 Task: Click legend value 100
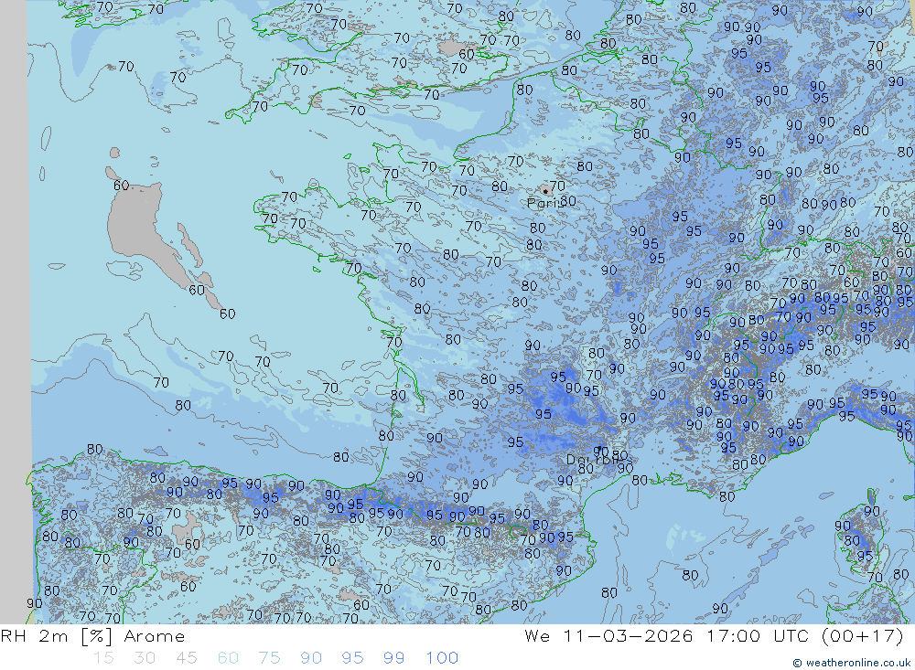[442, 658]
